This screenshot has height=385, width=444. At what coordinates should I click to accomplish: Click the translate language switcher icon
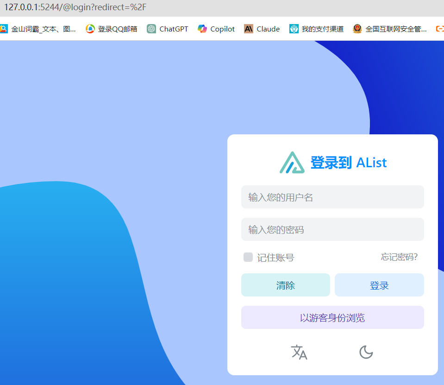[299, 352]
